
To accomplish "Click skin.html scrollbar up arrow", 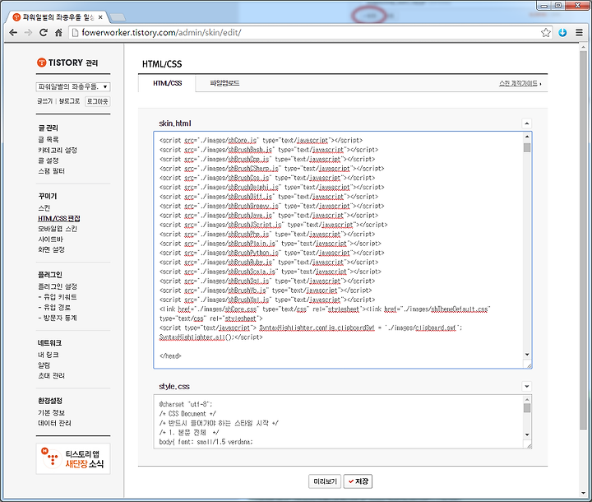I will pos(527,136).
